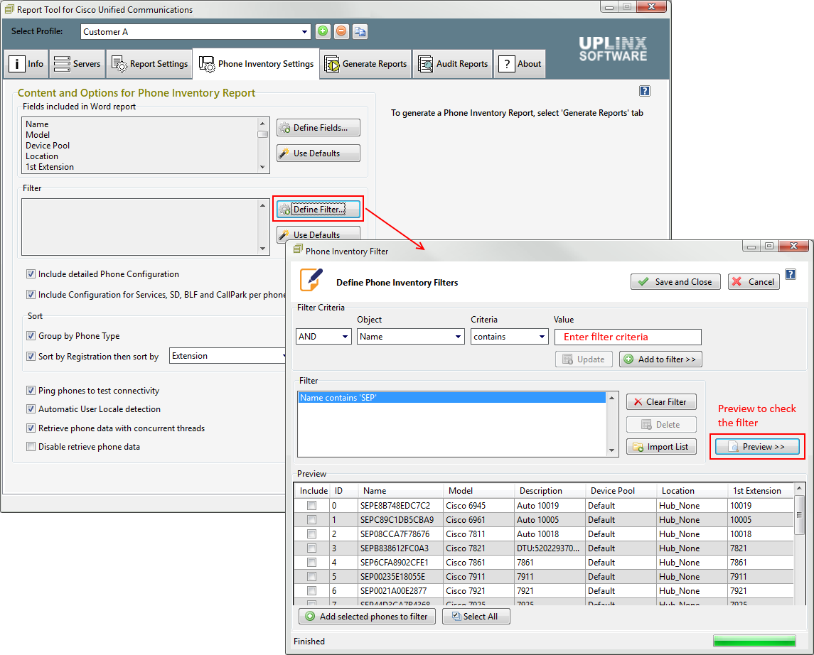Click Preview table vertical scrollbar thumb
This screenshot has width=814, height=655.
[799, 514]
